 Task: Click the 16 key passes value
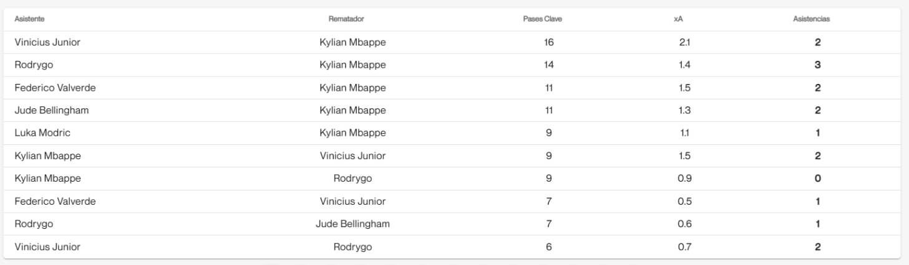548,43
